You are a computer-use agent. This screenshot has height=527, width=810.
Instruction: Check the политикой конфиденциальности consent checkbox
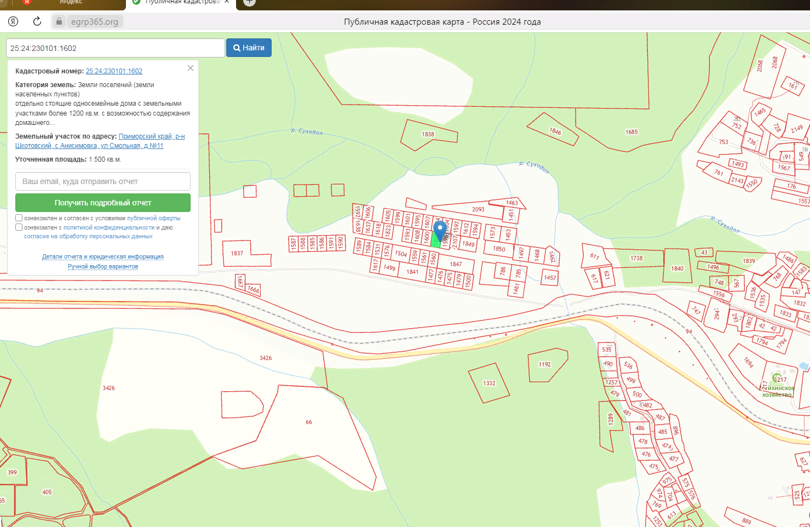19,227
